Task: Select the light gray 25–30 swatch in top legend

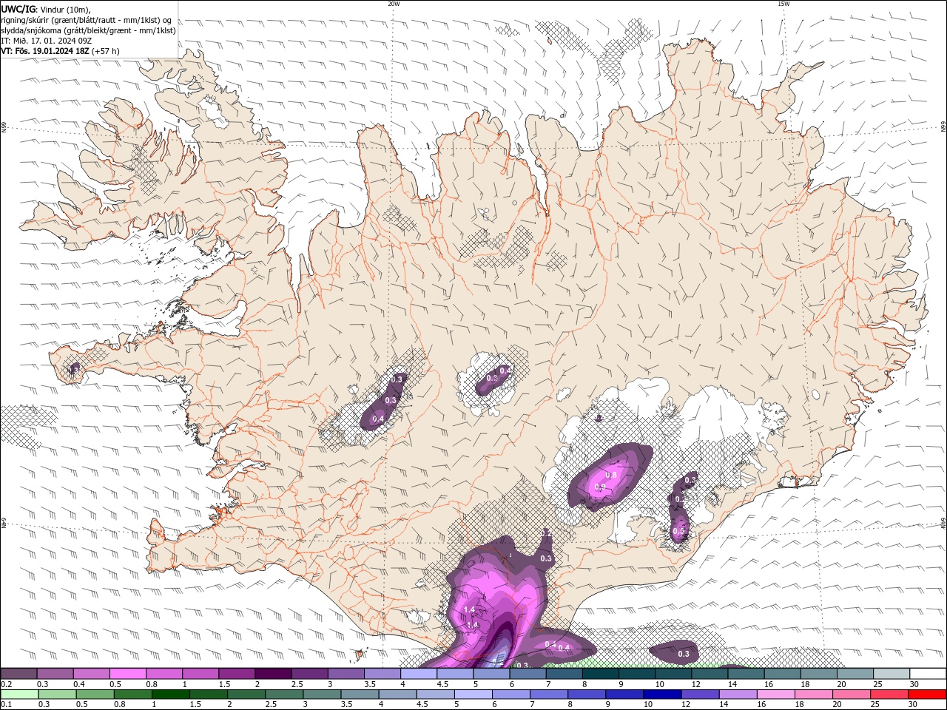Action: (892, 674)
